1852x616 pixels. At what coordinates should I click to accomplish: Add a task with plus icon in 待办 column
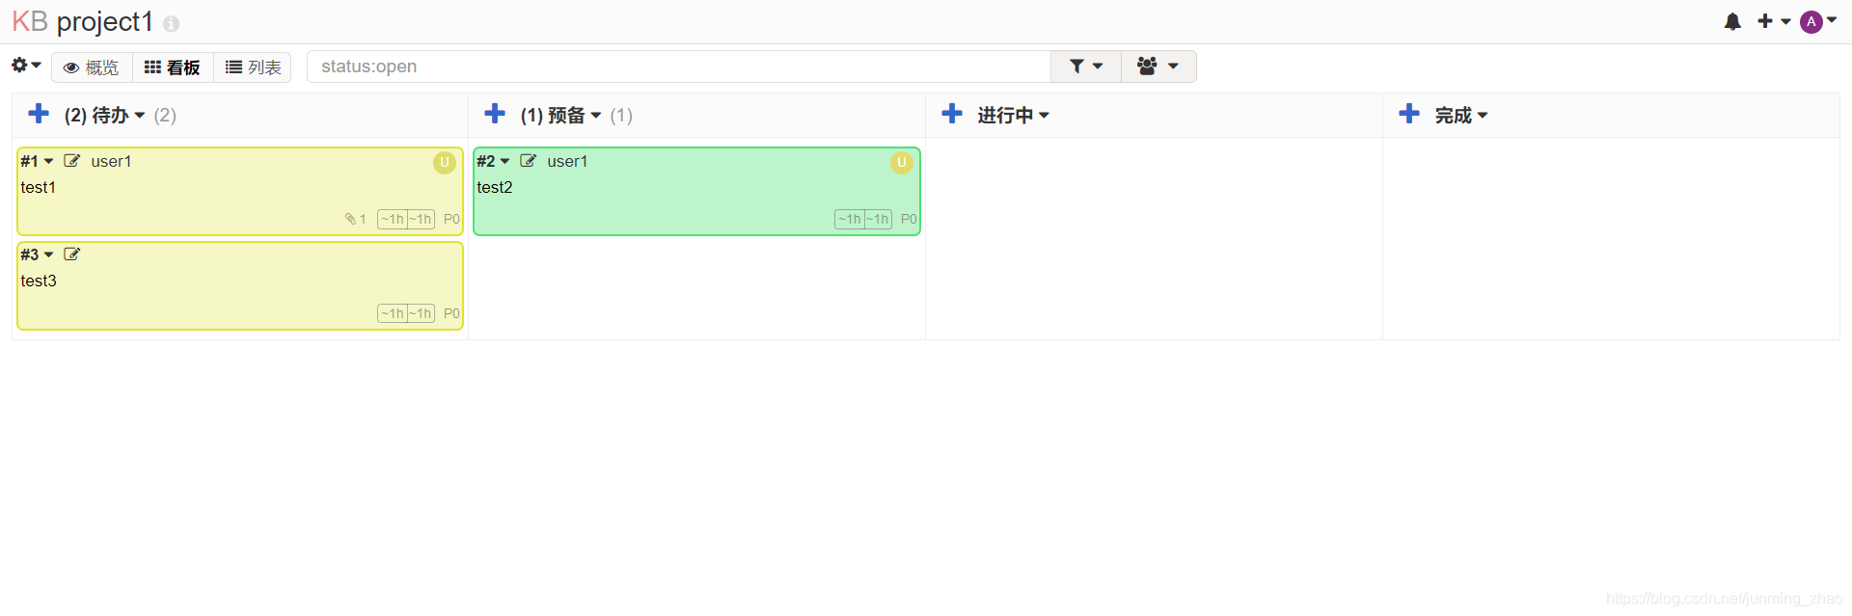pyautogui.click(x=39, y=114)
